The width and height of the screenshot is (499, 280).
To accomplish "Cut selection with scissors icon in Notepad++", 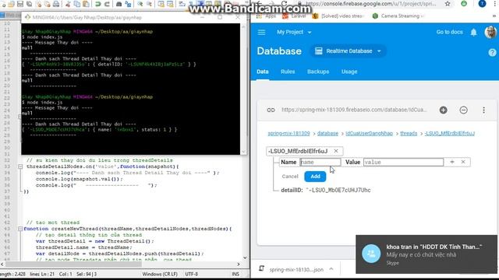I will pos(68,4).
